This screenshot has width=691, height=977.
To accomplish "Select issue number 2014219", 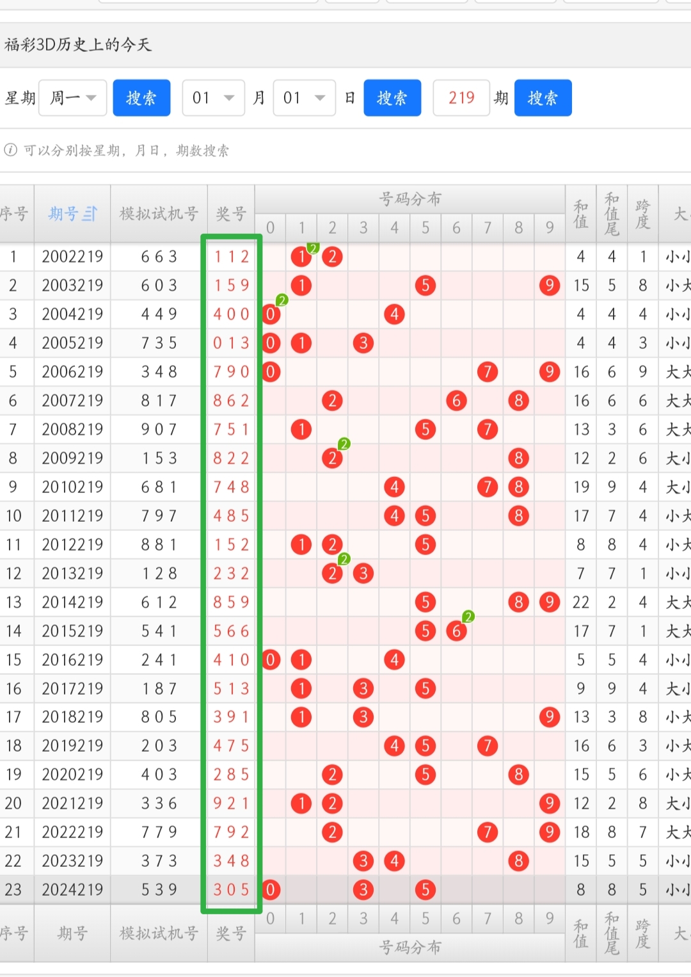I will pyautogui.click(x=72, y=602).
